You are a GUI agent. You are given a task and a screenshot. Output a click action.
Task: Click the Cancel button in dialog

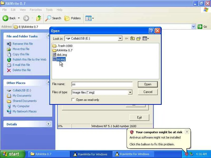coord(148,92)
